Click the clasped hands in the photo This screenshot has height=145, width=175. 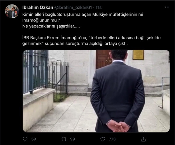coord(118,126)
